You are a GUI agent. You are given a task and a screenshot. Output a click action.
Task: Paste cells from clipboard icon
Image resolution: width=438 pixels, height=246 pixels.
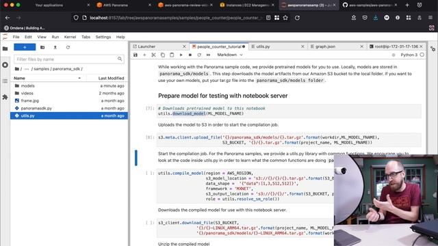click(172, 55)
